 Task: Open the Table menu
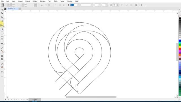[56, 1]
